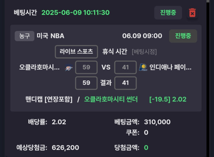
Task: Click the 오클라호마시티 썬더 handicap selection
Action: pyautogui.click(x=111, y=99)
